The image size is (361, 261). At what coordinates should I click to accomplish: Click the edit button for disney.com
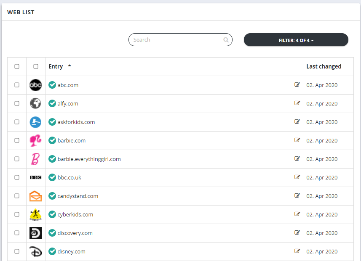point(297,251)
